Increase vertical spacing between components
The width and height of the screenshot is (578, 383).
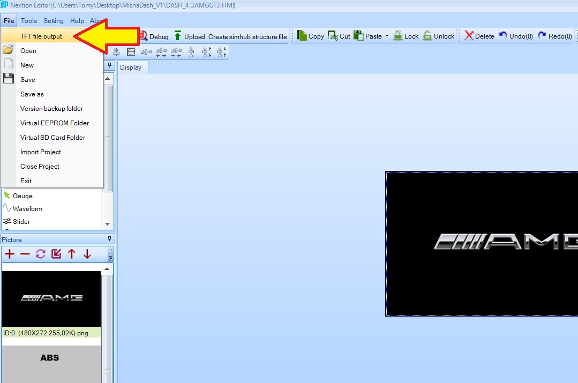point(207,52)
